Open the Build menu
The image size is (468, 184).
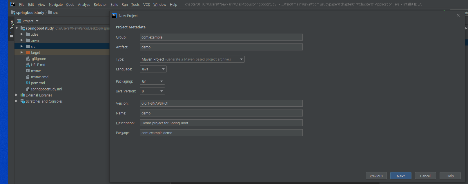tap(114, 4)
